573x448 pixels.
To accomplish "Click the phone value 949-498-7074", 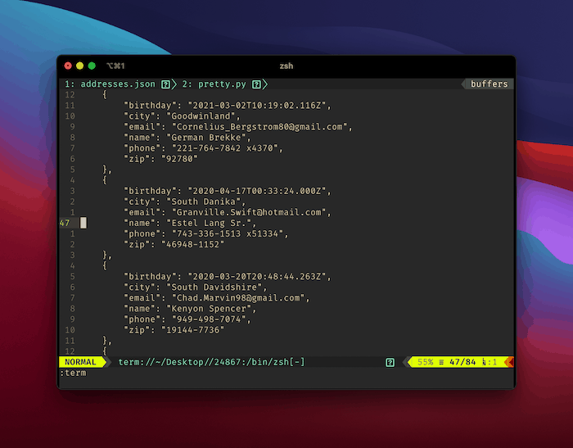I will pyautogui.click(x=209, y=319).
